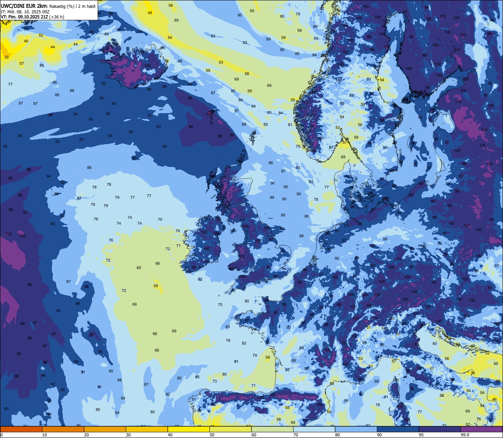Select the 10–20 % orange legend segment
This screenshot has width=503, height=438.
(x=63, y=429)
